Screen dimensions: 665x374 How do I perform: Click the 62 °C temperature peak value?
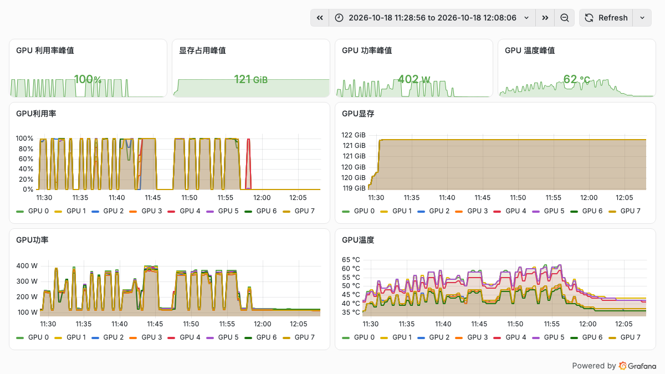click(577, 80)
